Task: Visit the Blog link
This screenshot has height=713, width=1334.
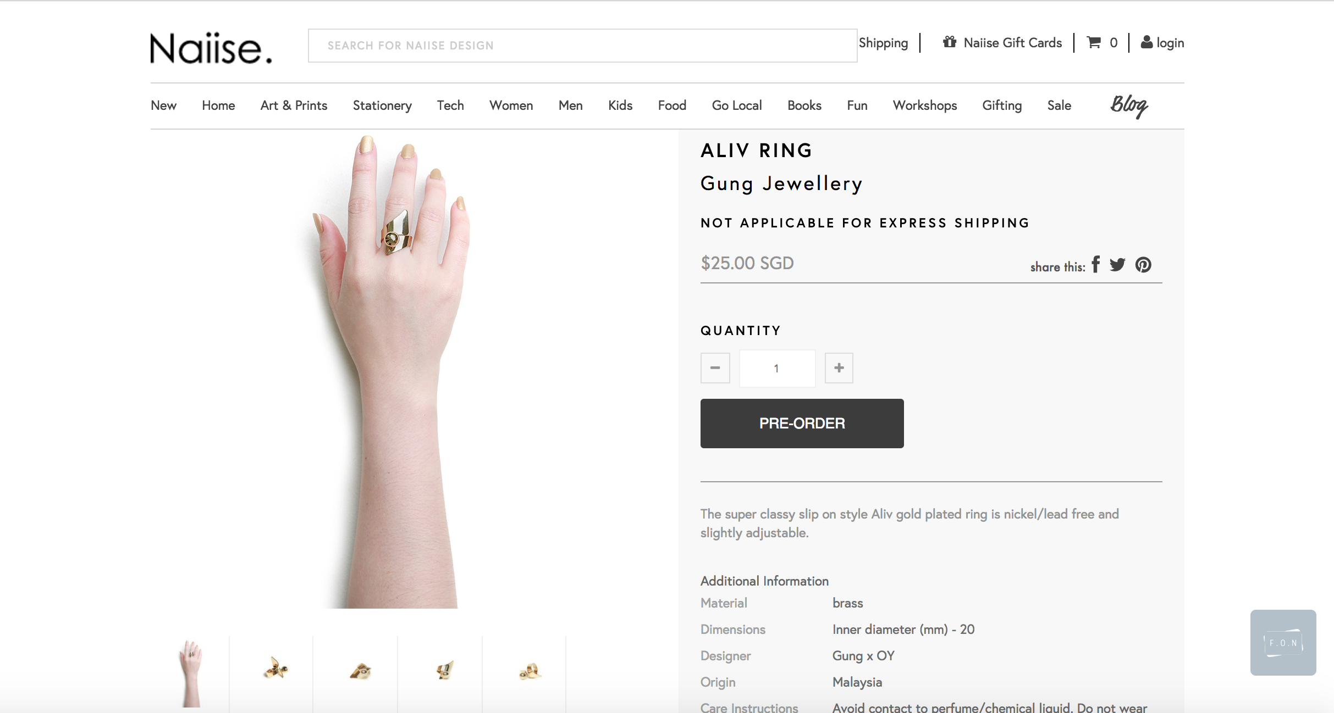Action: click(1129, 105)
